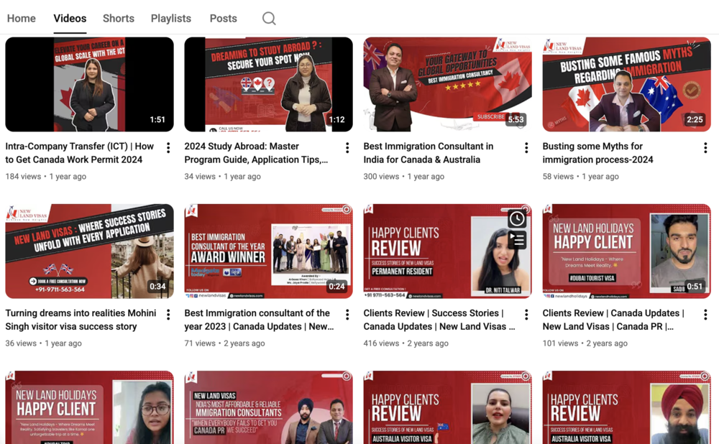
Task: Open options menu for Intra-Company Transfer video
Action: tap(168, 148)
